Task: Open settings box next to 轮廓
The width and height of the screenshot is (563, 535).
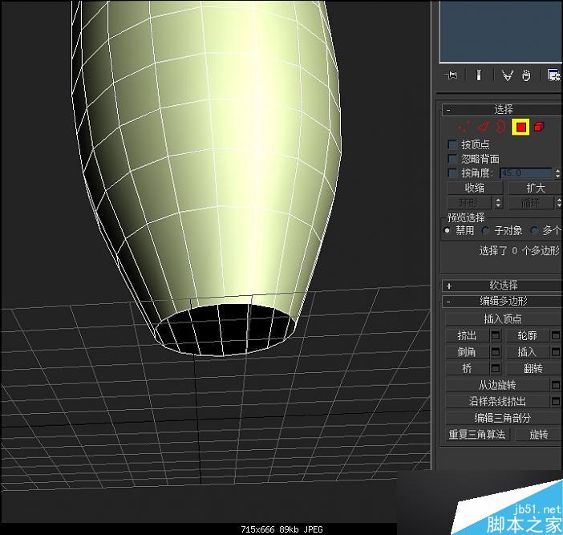Action: [x=556, y=336]
